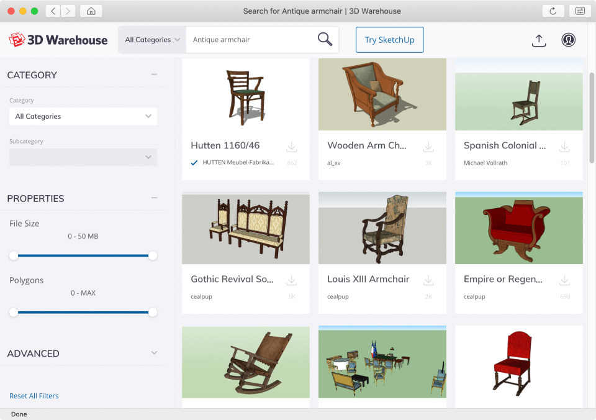Open the red Empire armchair thumbnail
Viewport: 596px width, 420px height.
coord(519,228)
